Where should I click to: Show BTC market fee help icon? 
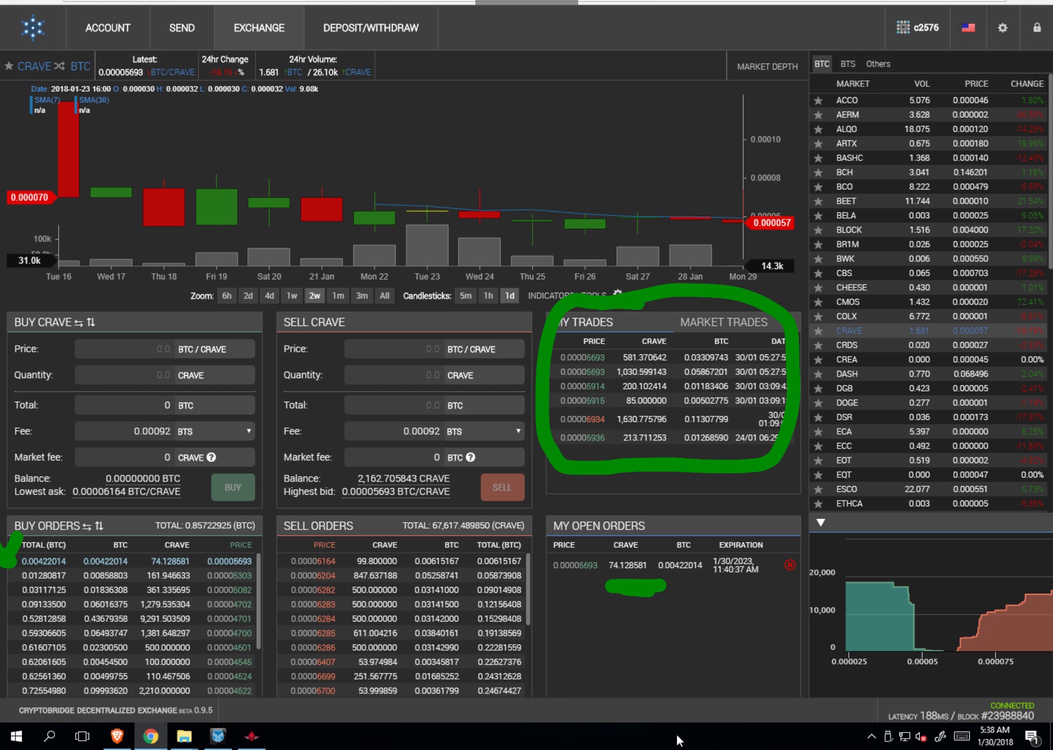471,457
